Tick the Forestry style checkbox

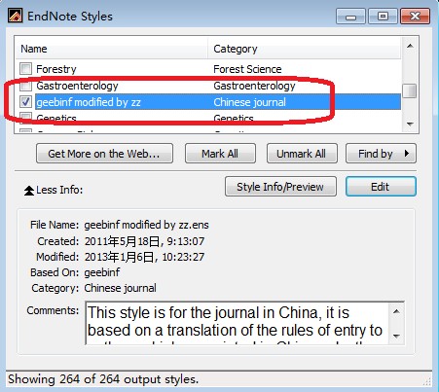(25, 69)
